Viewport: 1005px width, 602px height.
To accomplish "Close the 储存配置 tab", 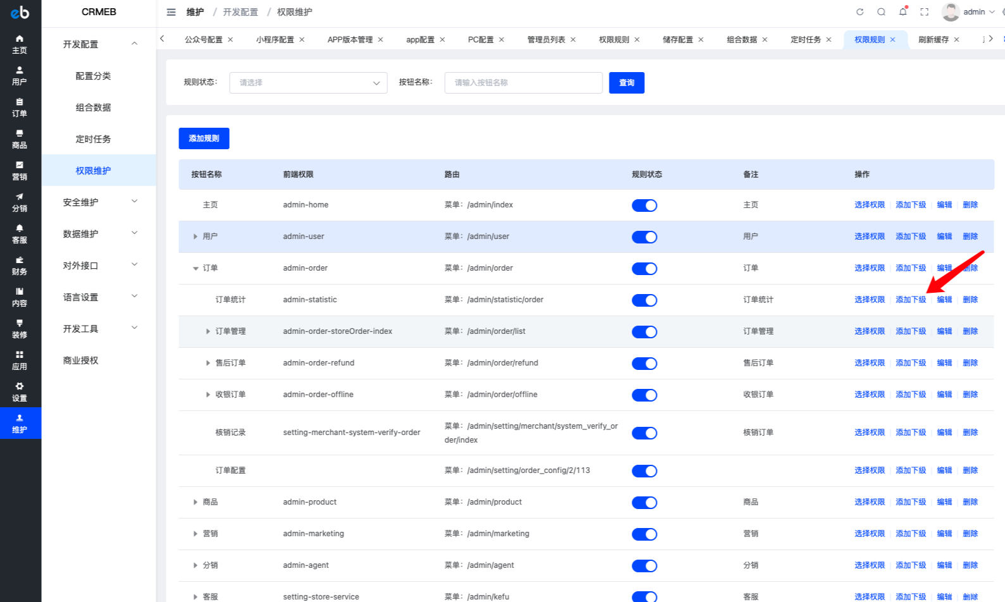I will pos(701,40).
